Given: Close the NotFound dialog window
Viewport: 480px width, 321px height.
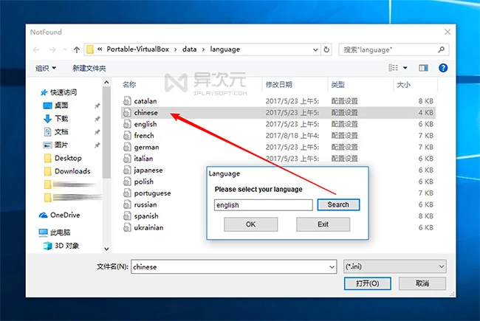Looking at the screenshot, I should coord(448,32).
